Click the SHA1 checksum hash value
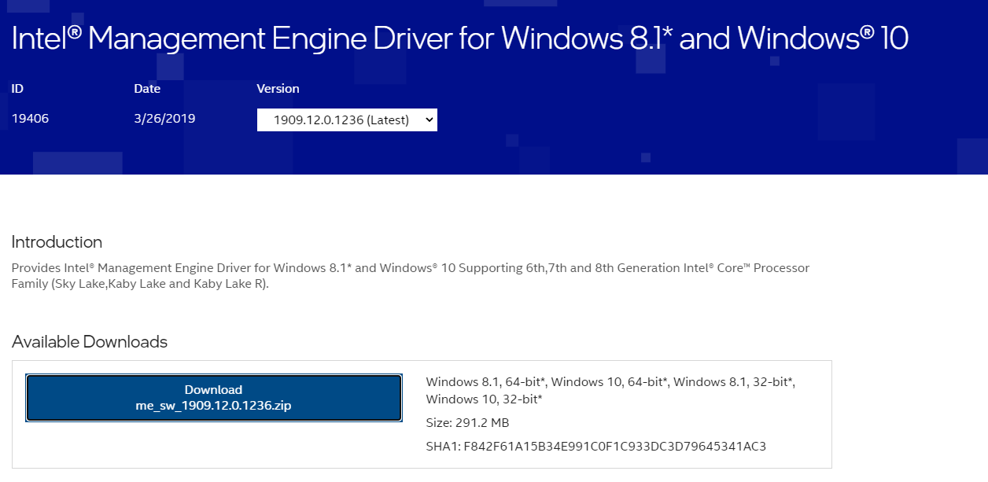 615,447
